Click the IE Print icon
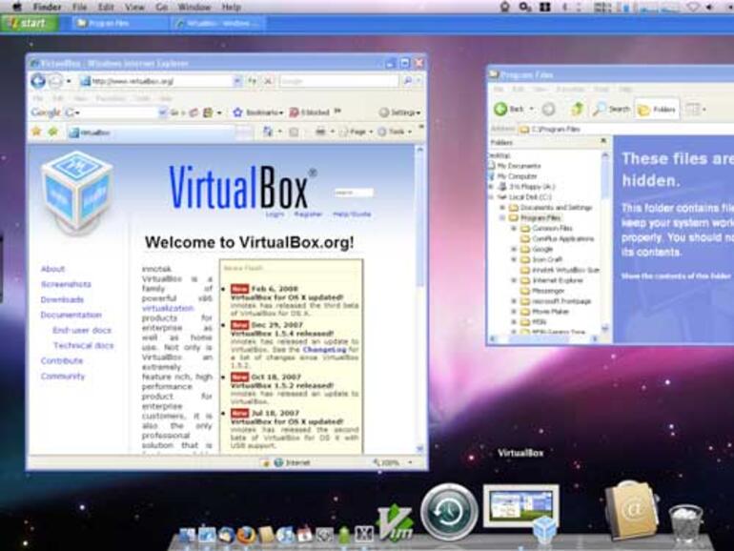 point(320,132)
